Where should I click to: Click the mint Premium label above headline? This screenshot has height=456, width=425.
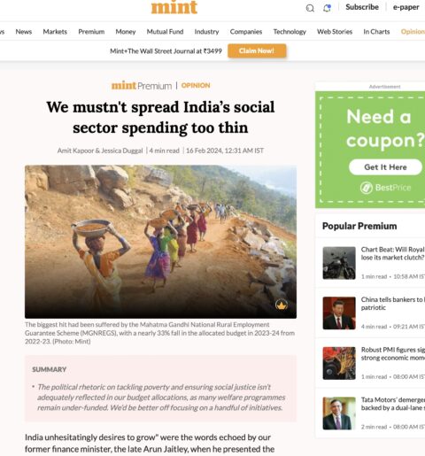(x=142, y=86)
